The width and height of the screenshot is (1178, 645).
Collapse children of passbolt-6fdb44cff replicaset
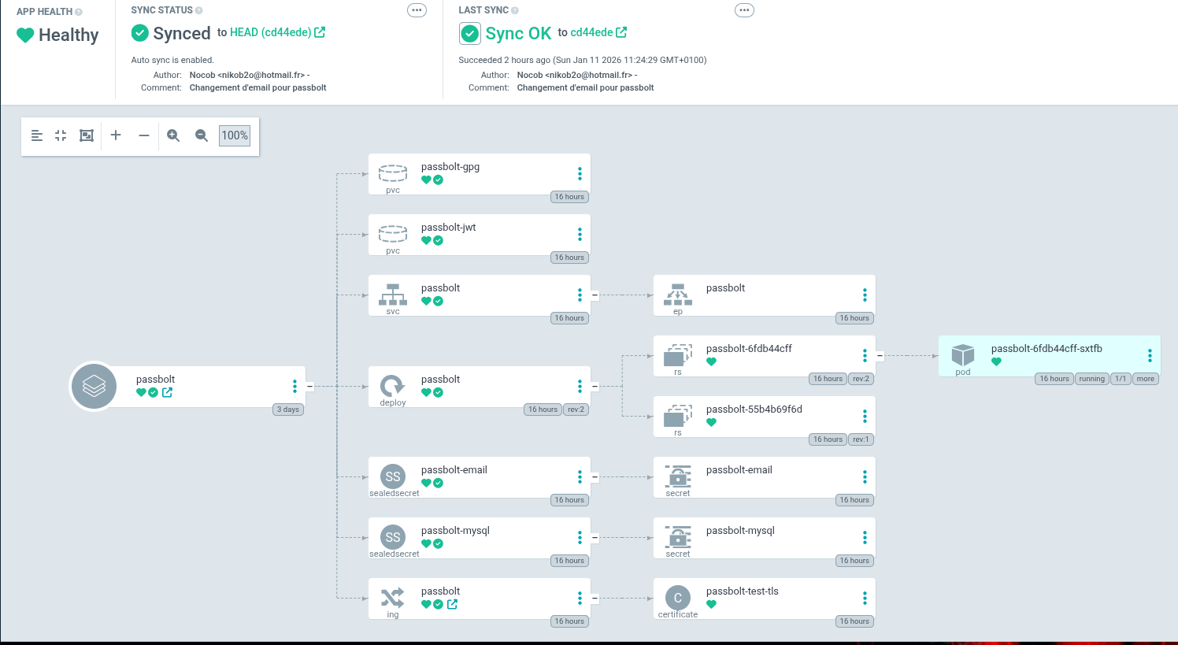pos(880,356)
